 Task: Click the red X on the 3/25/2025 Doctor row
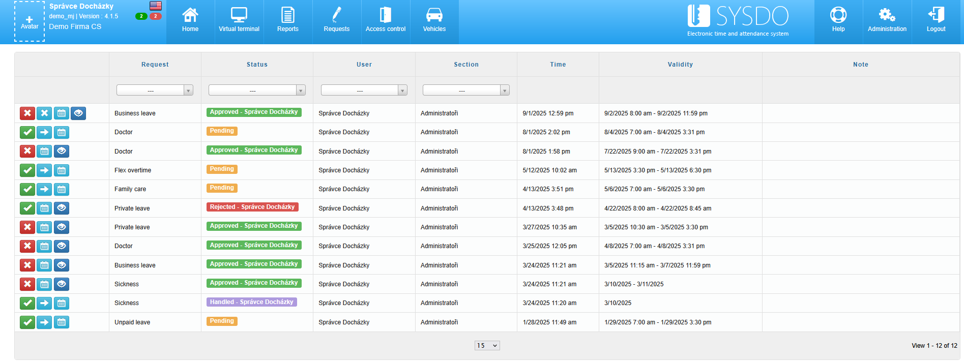pos(27,246)
